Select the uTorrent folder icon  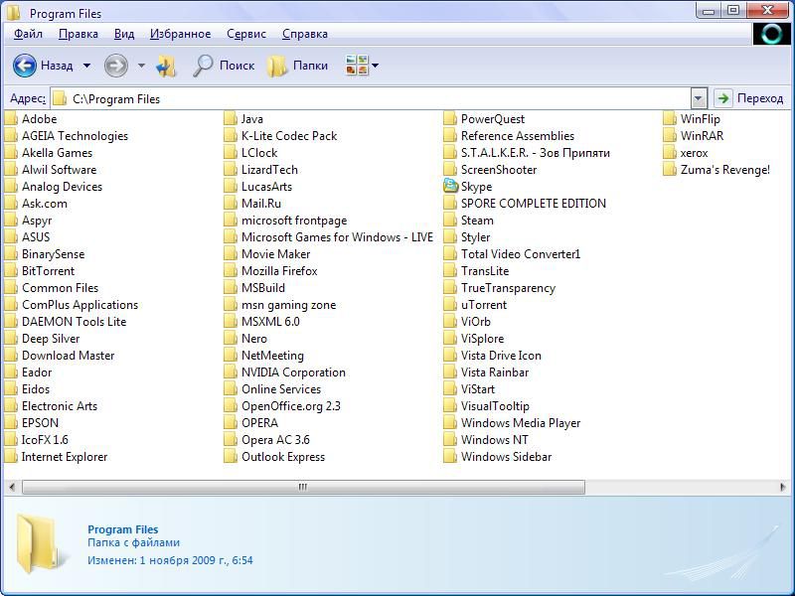(450, 305)
